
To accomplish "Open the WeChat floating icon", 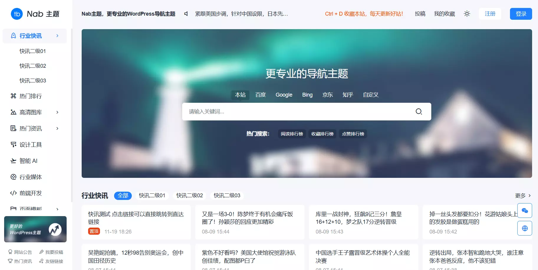I will [x=525, y=211].
